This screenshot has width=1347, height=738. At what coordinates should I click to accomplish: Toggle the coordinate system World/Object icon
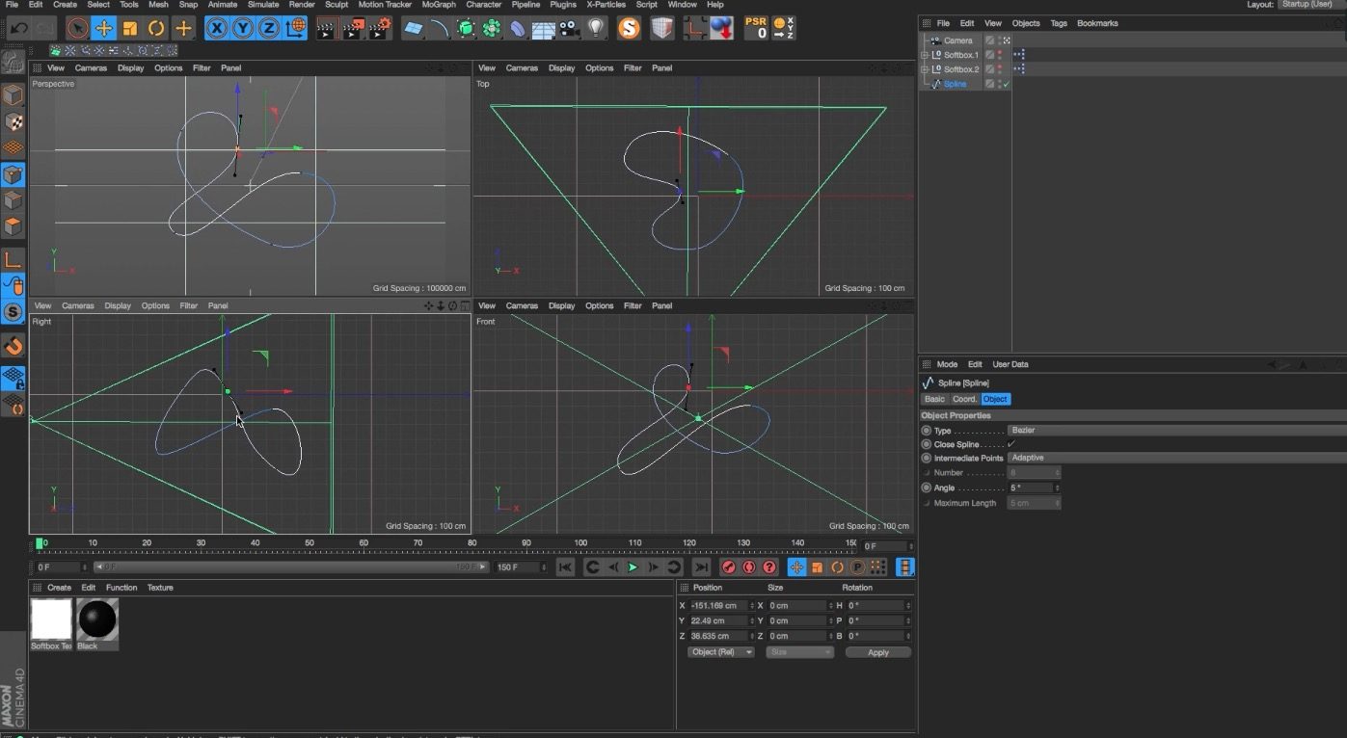(296, 28)
